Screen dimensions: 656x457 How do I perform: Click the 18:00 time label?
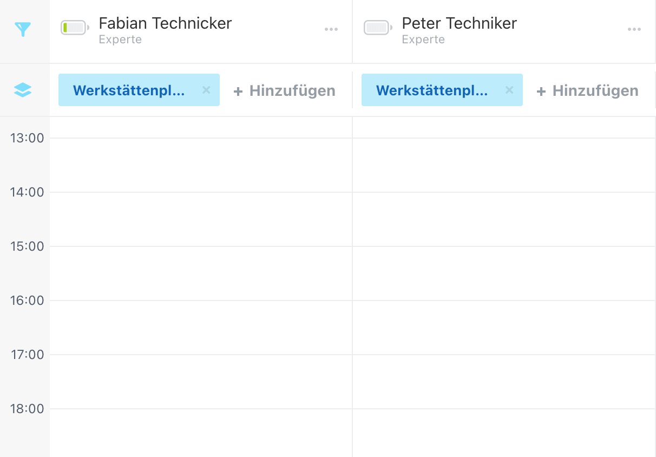pos(27,409)
